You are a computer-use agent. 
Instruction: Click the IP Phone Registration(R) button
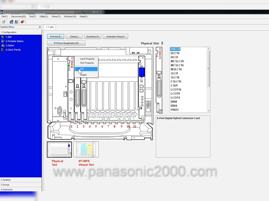[x=66, y=43]
